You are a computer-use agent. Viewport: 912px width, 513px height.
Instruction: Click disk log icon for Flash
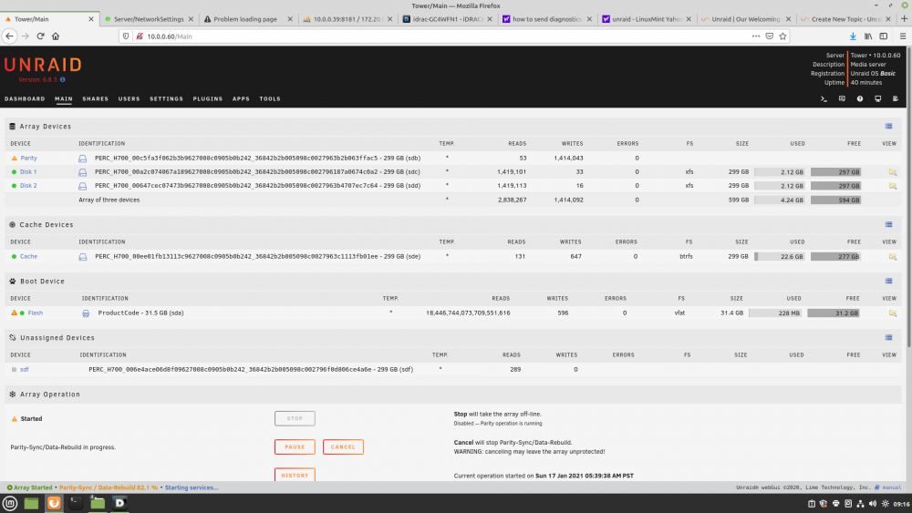click(x=86, y=313)
